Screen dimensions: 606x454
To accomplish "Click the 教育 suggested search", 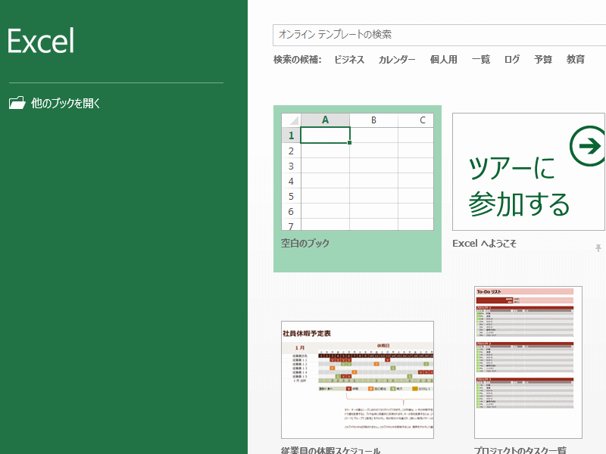I will (x=576, y=60).
